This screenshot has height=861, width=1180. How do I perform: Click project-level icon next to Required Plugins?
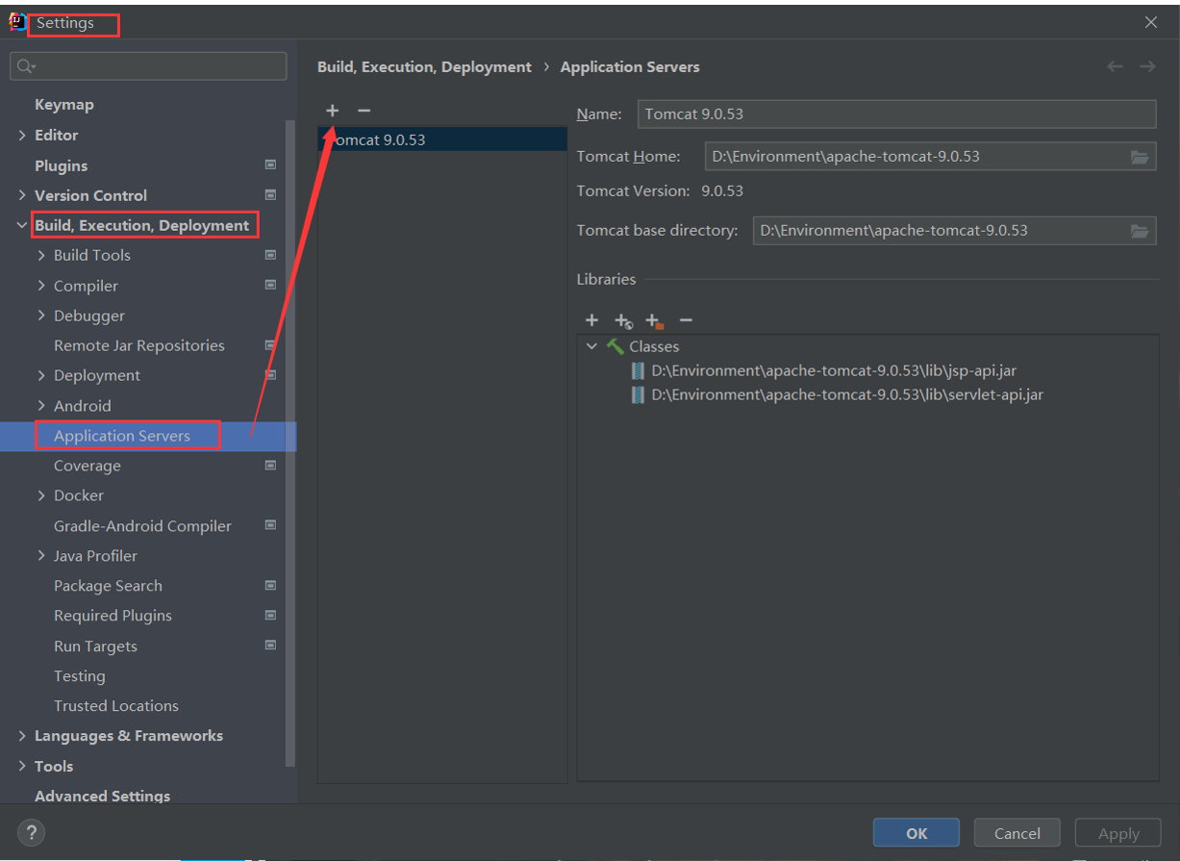coord(270,615)
